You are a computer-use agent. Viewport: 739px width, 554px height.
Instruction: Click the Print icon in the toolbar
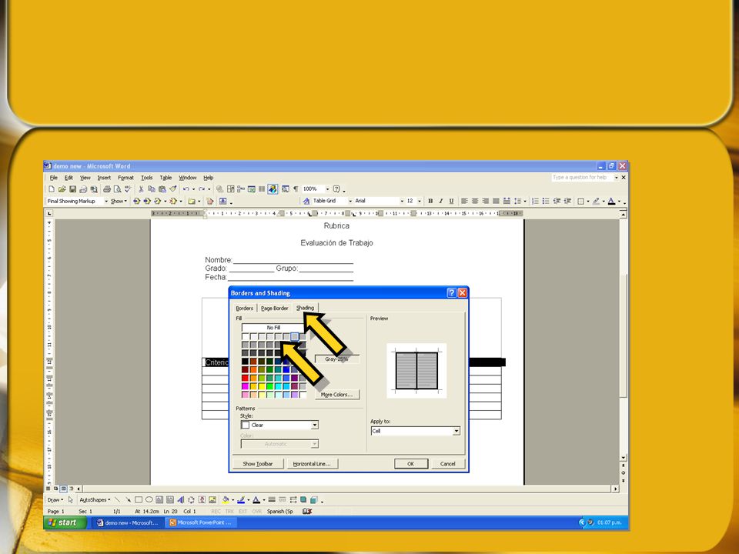[107, 189]
